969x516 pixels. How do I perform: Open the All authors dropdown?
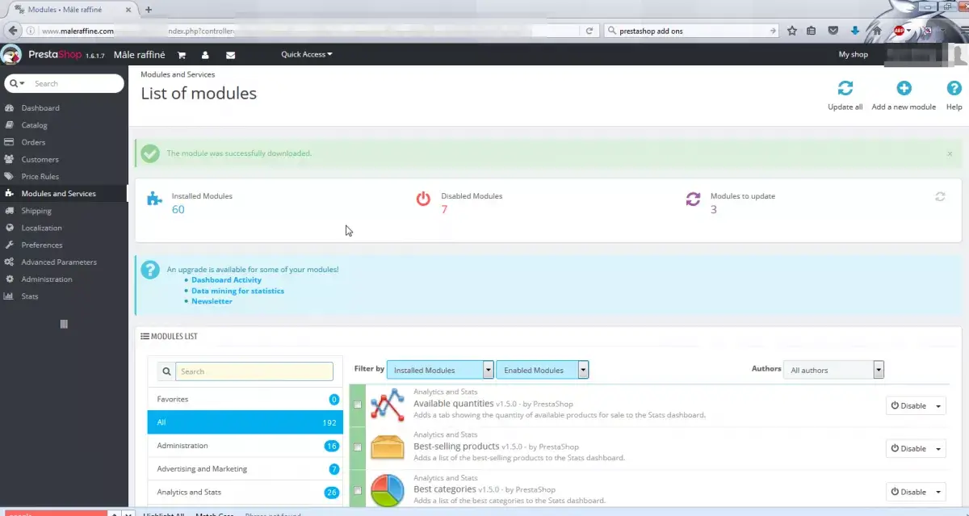pyautogui.click(x=833, y=370)
